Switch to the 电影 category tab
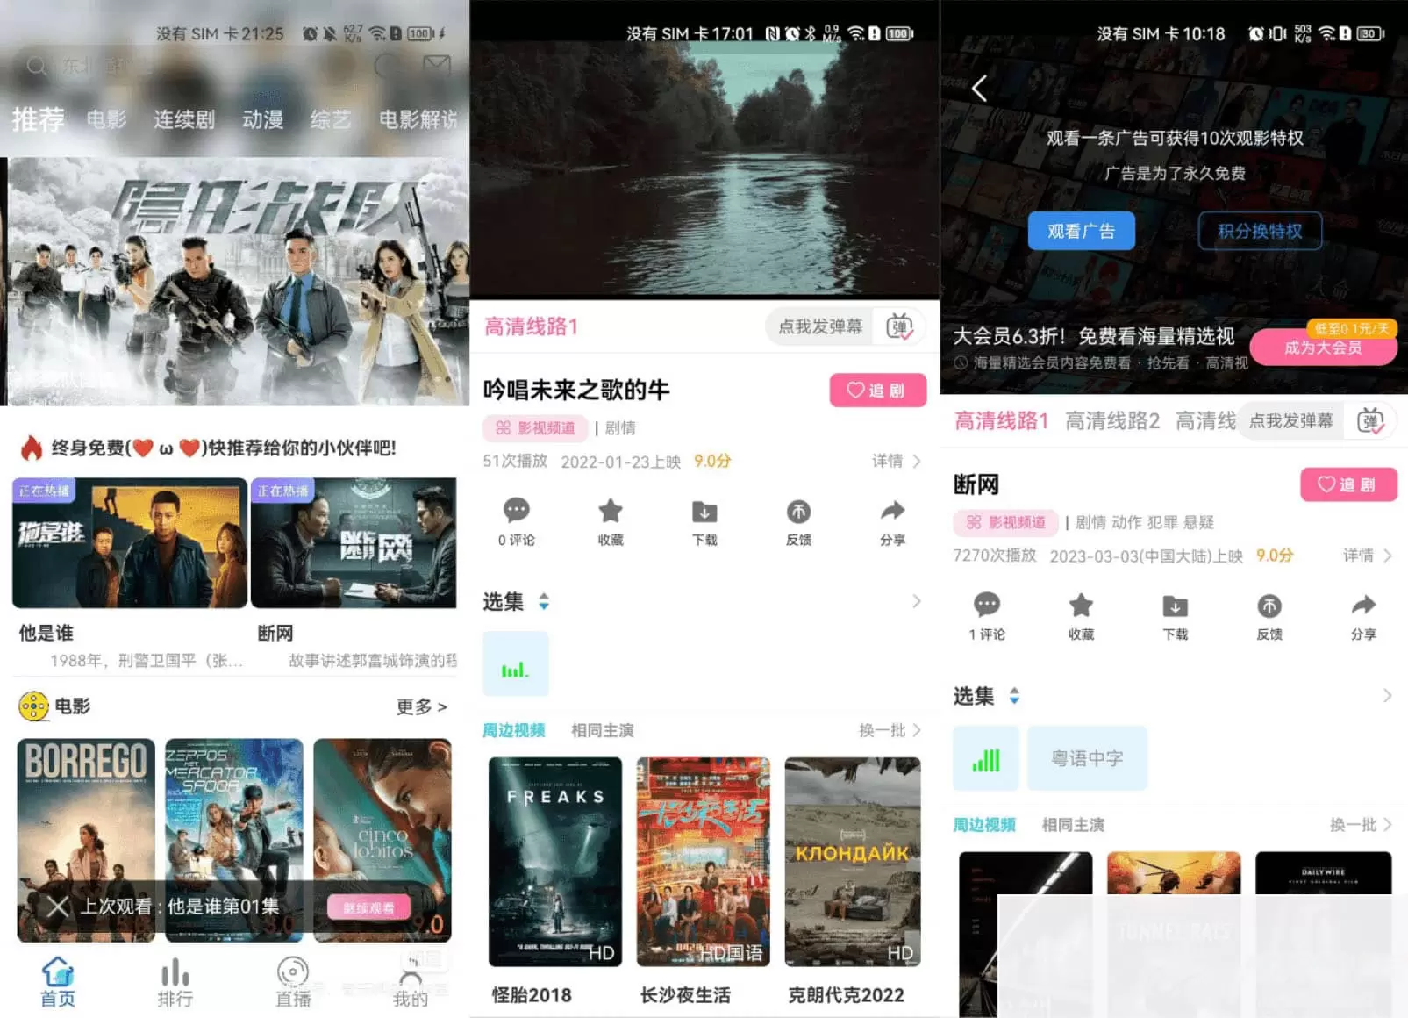Screen dimensions: 1408x1018 107,119
